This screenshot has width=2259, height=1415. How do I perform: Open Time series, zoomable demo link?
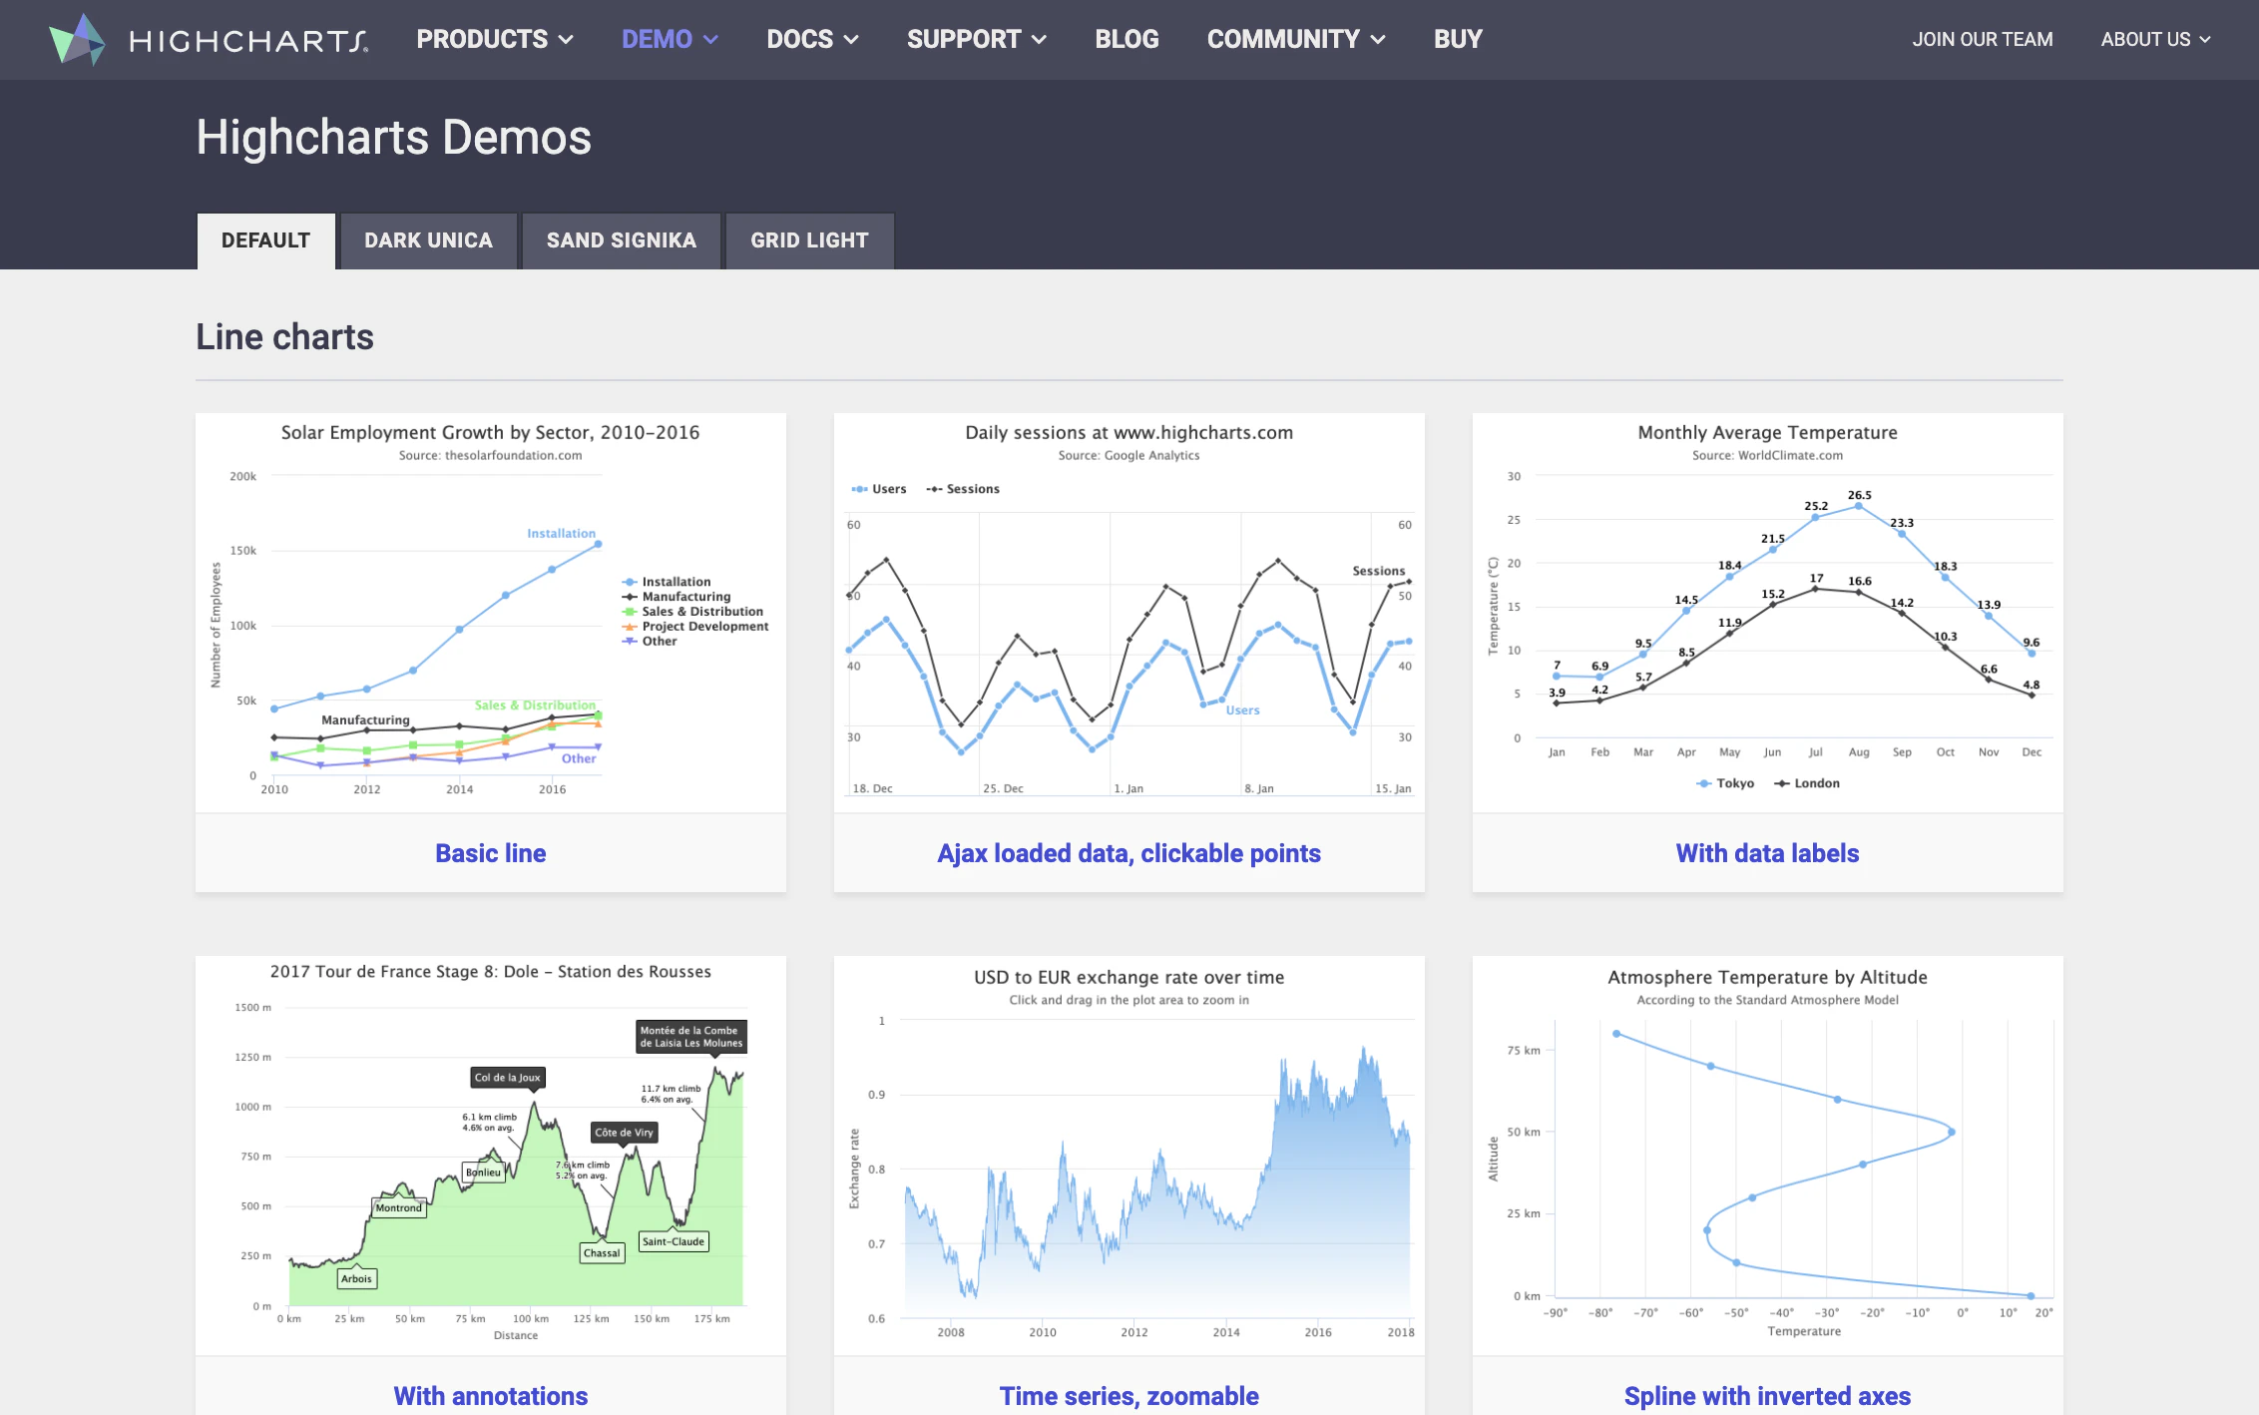point(1129,1396)
